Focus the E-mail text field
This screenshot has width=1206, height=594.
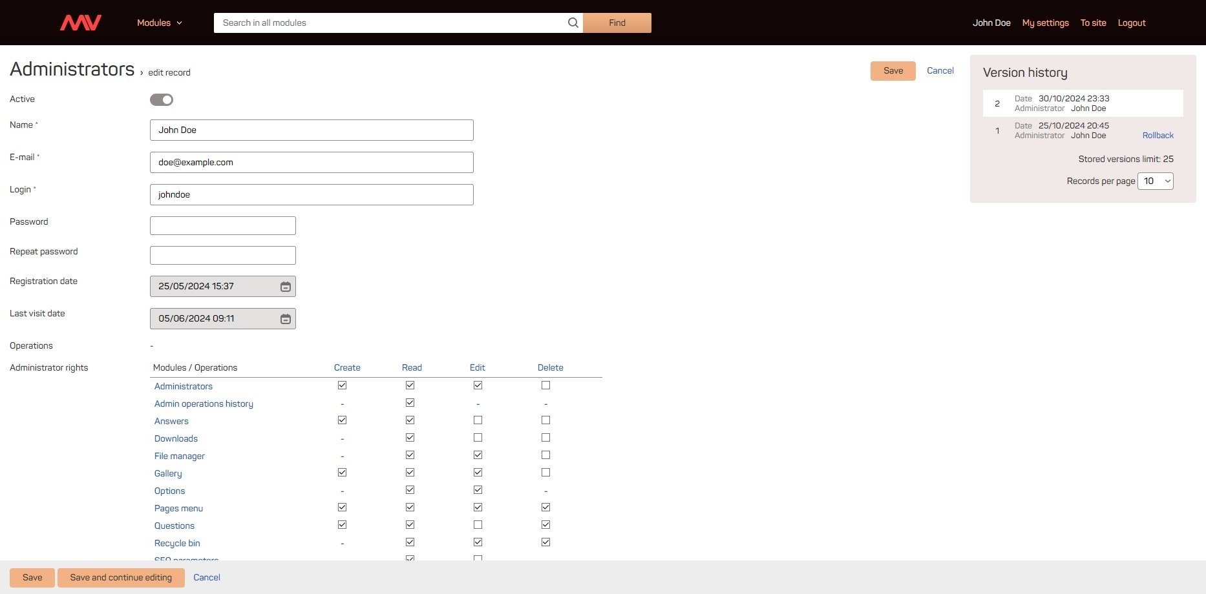click(x=311, y=162)
